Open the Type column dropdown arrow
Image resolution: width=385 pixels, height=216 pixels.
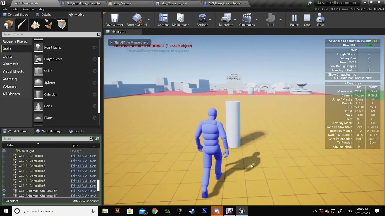pyautogui.click(x=94, y=147)
